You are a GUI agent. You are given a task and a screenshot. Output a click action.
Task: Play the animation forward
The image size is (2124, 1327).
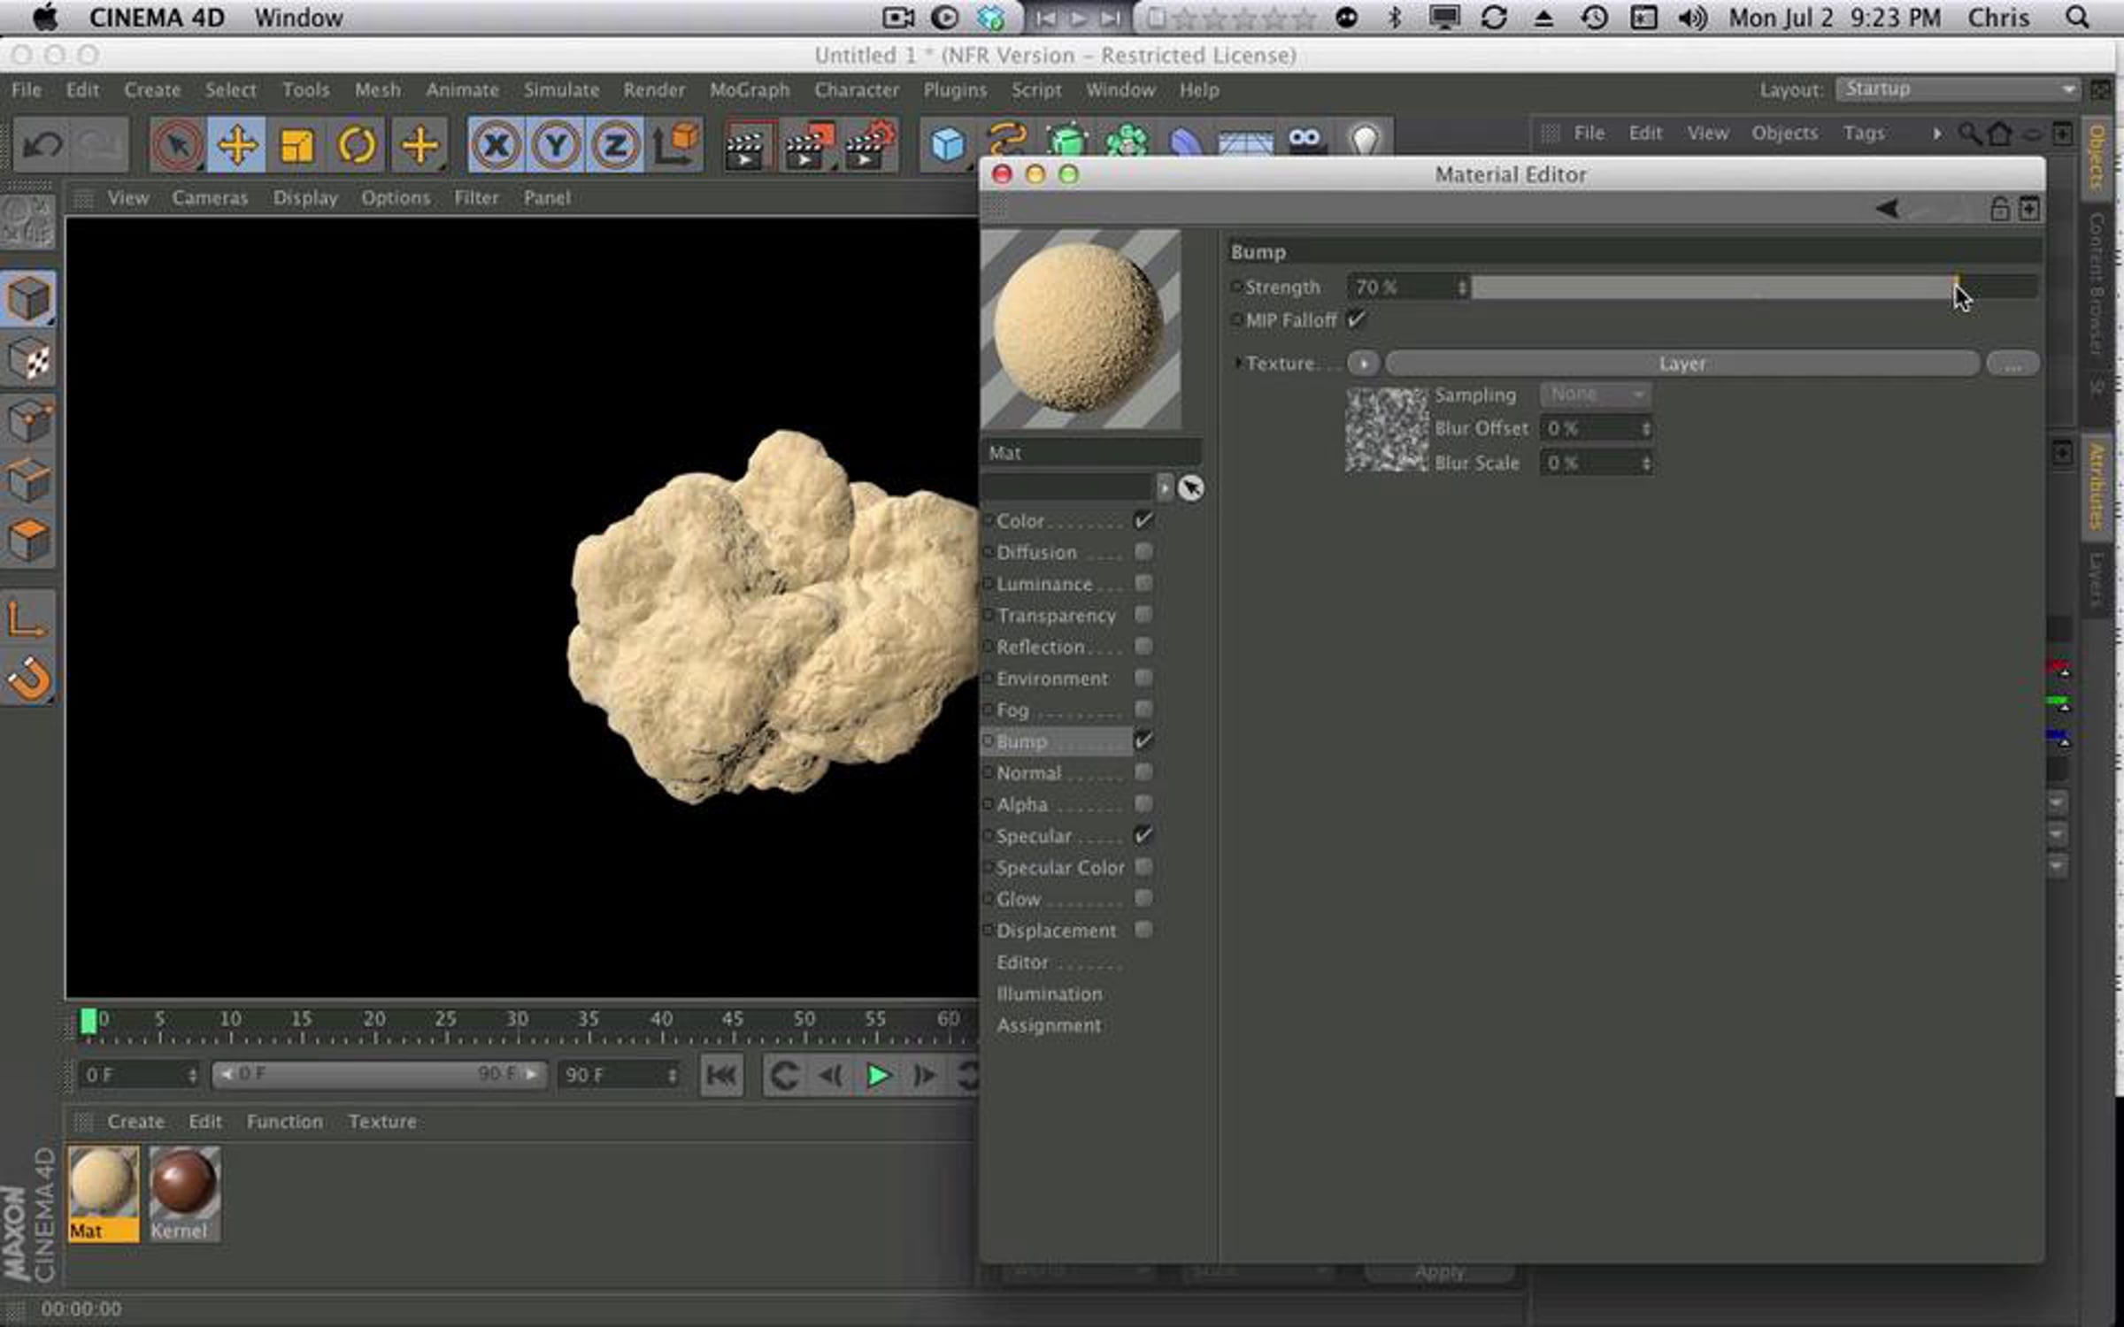pyautogui.click(x=877, y=1076)
